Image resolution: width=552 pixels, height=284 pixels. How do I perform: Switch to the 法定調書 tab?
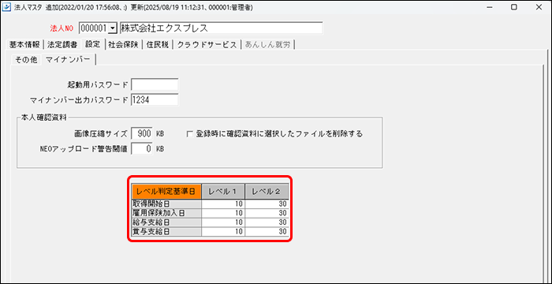[x=62, y=45]
